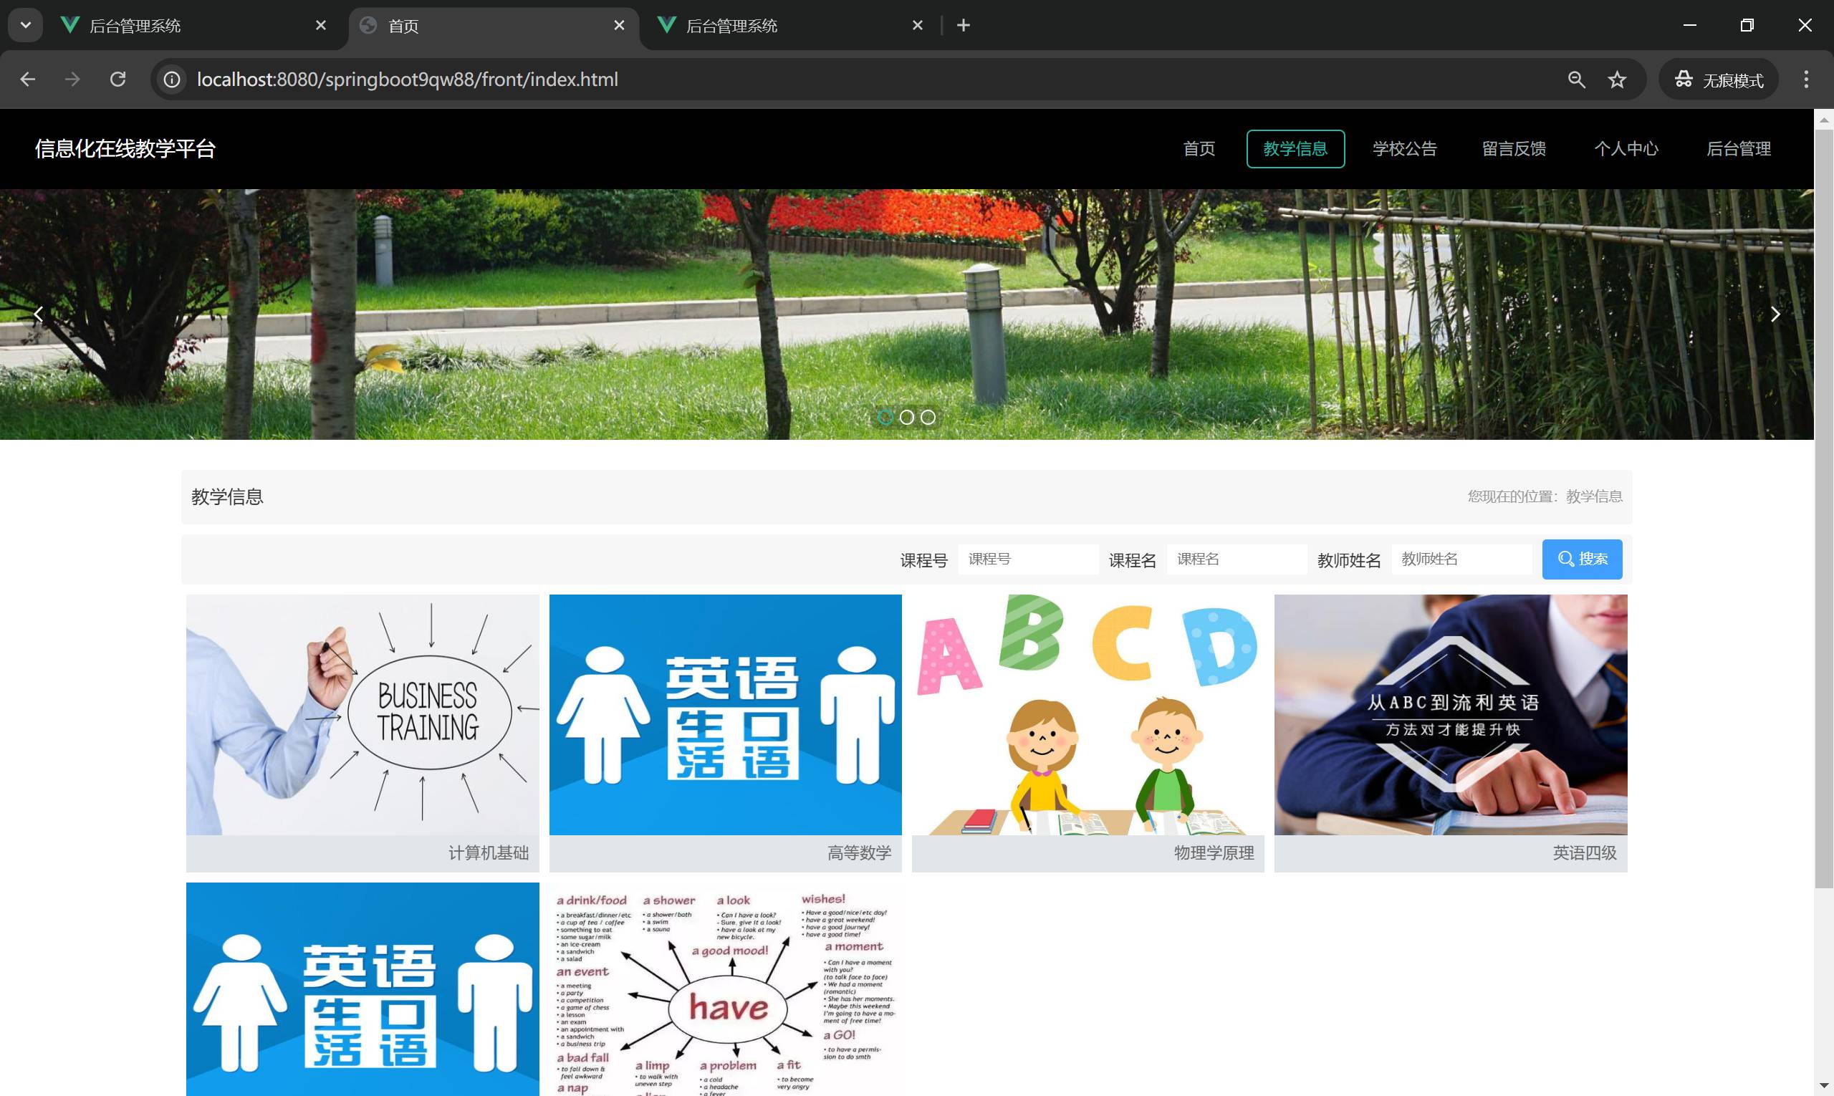The height and width of the screenshot is (1096, 1834).
Task: Close the third 后台管理系统 tab
Action: 918,25
